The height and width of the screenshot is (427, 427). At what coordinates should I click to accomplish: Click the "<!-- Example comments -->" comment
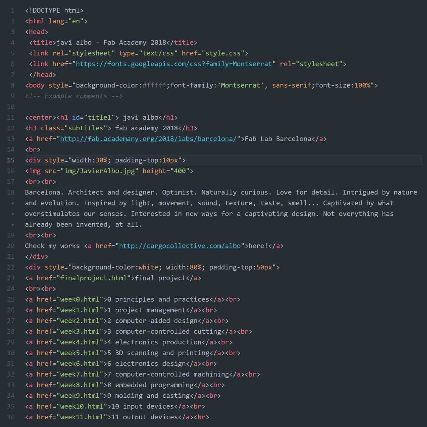(74, 96)
